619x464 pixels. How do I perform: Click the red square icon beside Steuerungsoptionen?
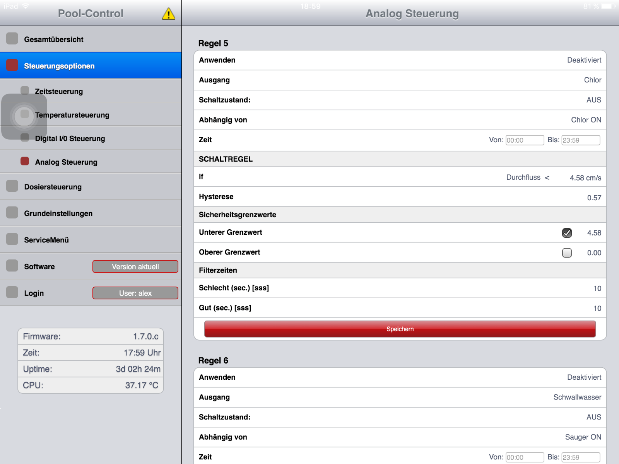tap(12, 65)
